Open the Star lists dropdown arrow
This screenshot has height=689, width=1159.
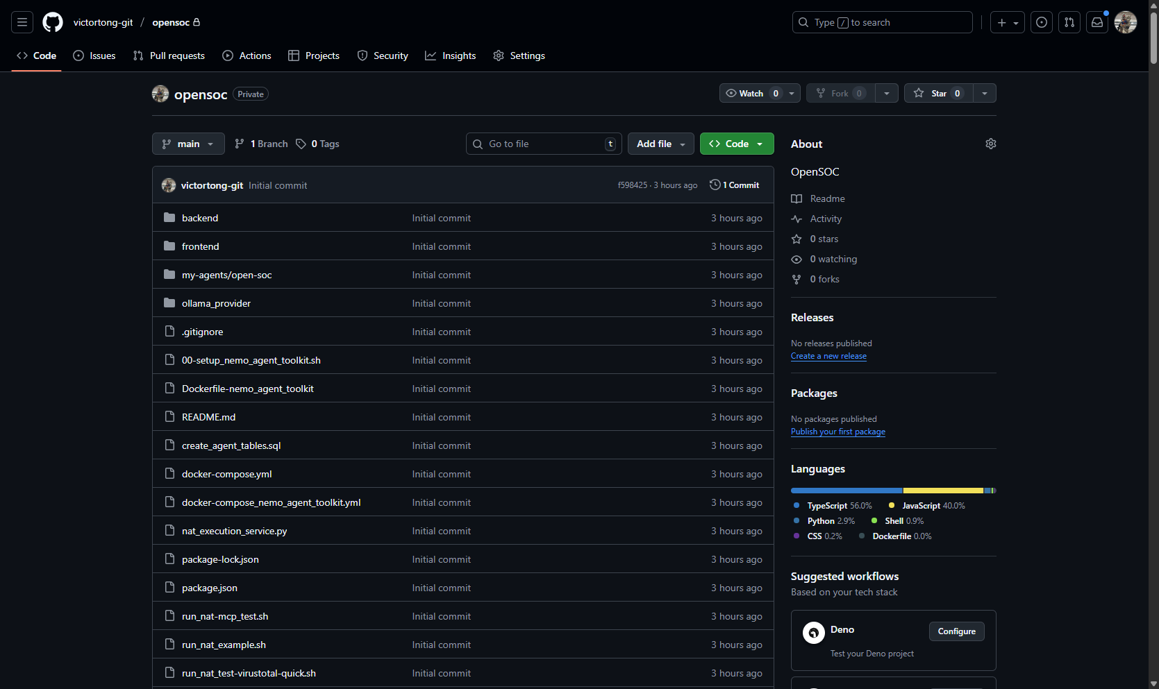tap(985, 93)
